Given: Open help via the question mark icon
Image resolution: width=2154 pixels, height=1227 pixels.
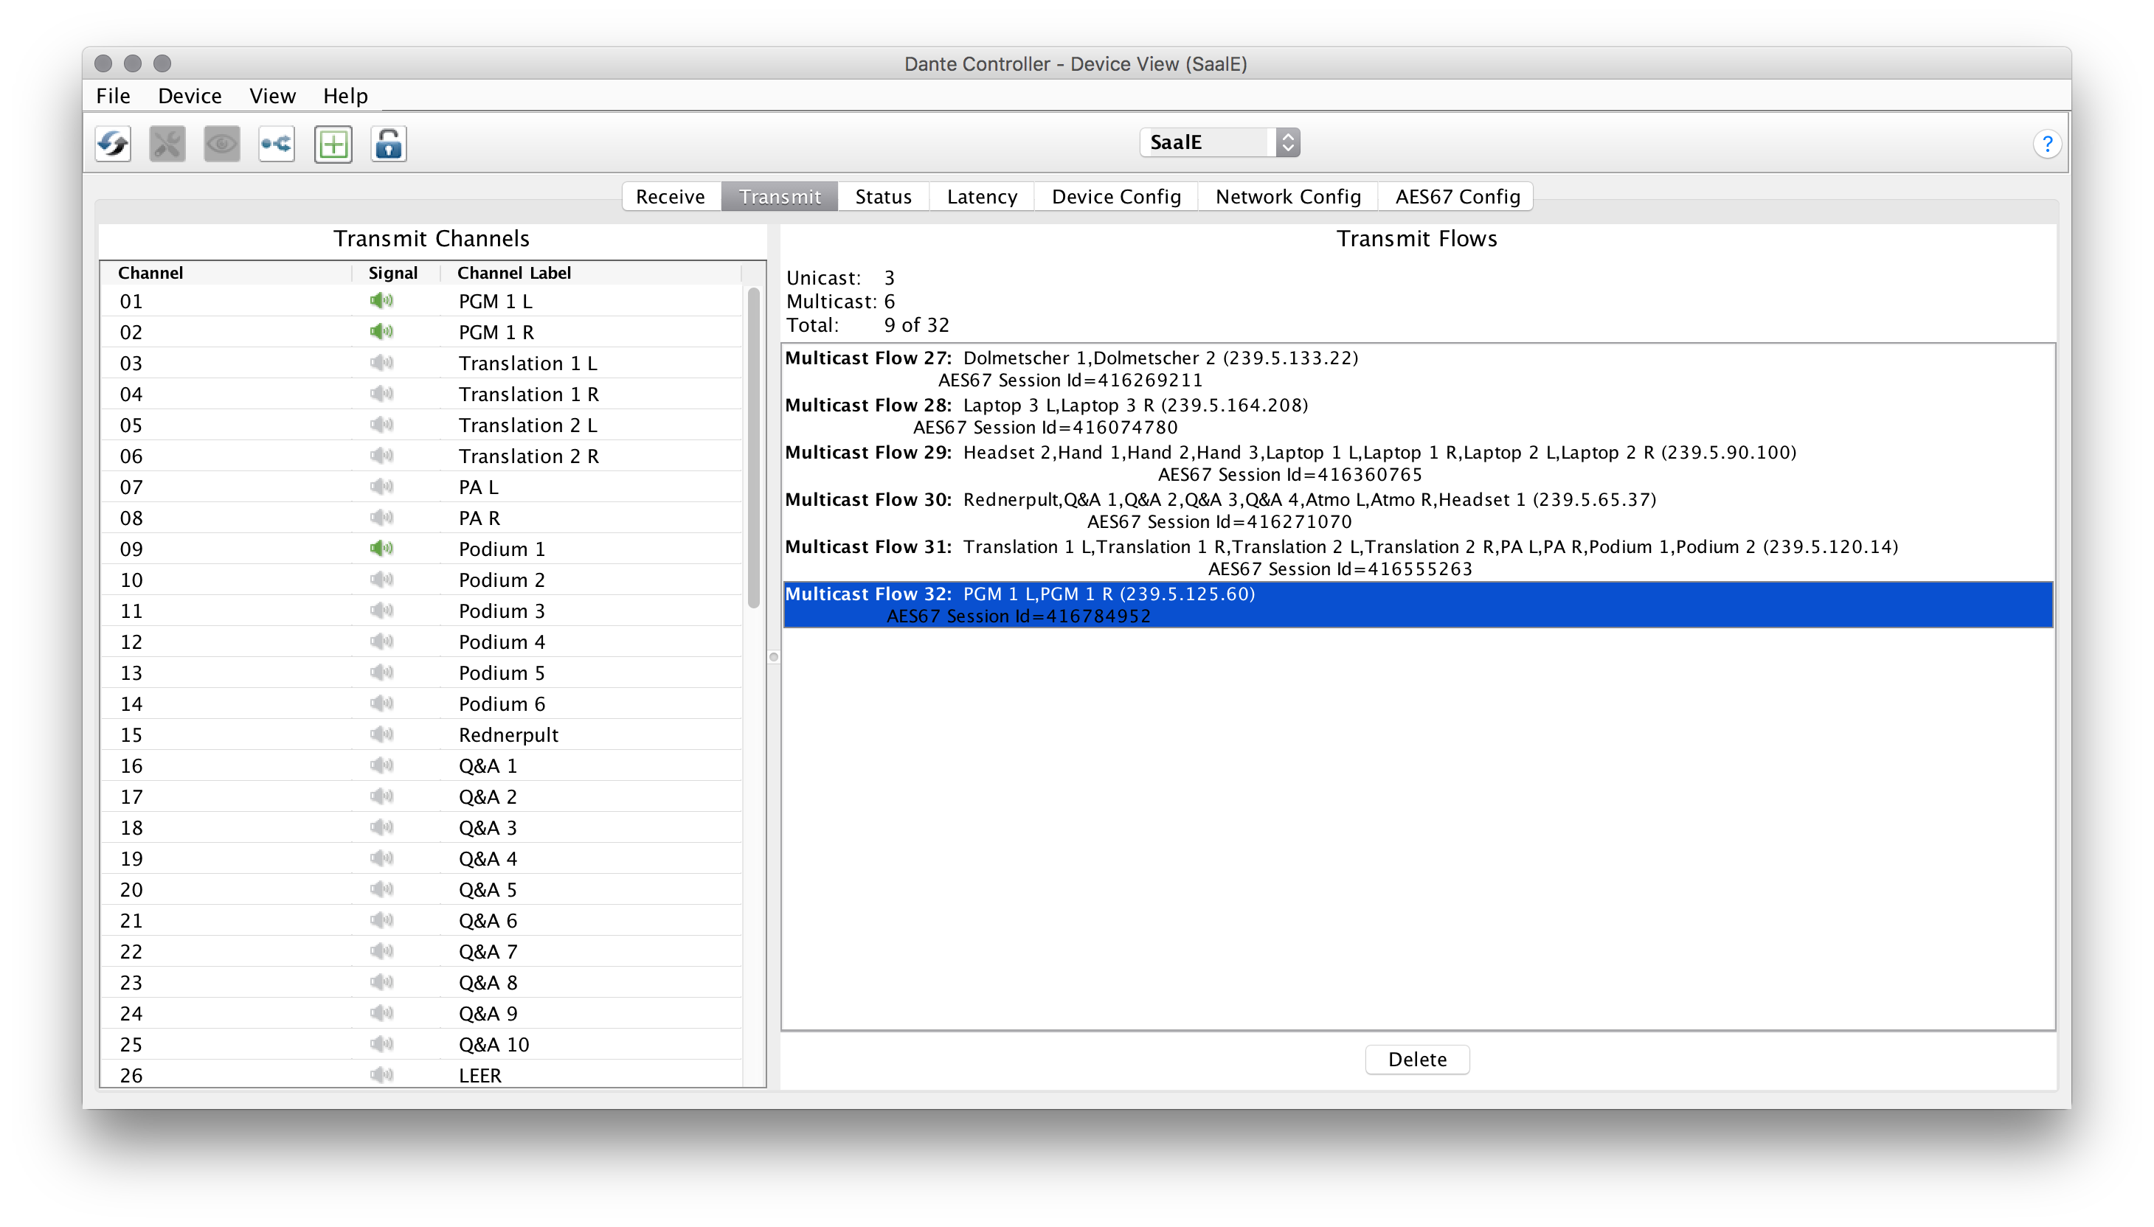Looking at the screenshot, I should coord(2047,144).
